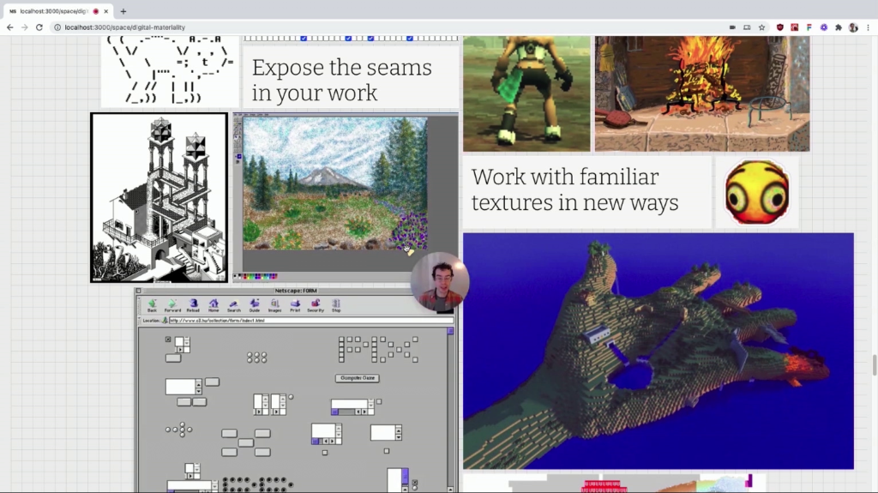
Task: Bookmark this page with the star icon
Action: (x=761, y=27)
